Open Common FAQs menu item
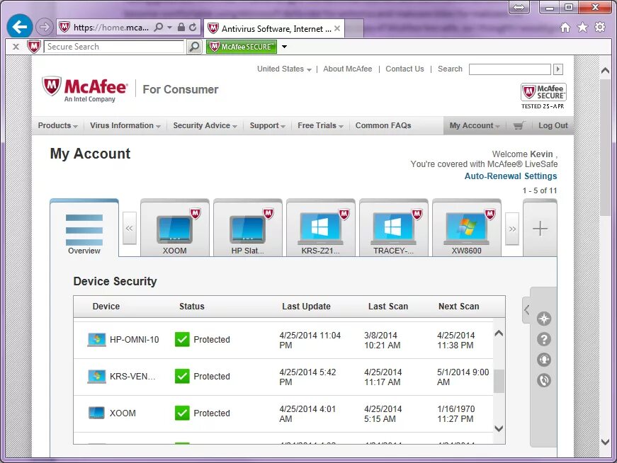617x463 pixels. tap(383, 125)
